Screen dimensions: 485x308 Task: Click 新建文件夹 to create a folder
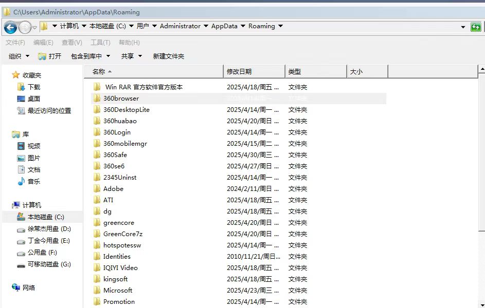tap(169, 56)
